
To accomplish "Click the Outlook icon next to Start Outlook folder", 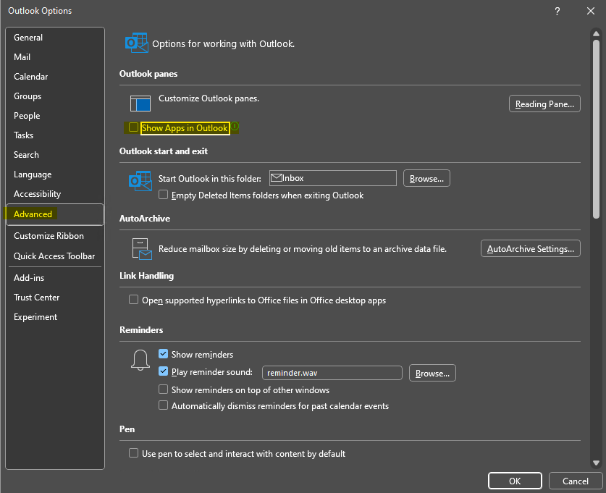I will pyautogui.click(x=140, y=181).
